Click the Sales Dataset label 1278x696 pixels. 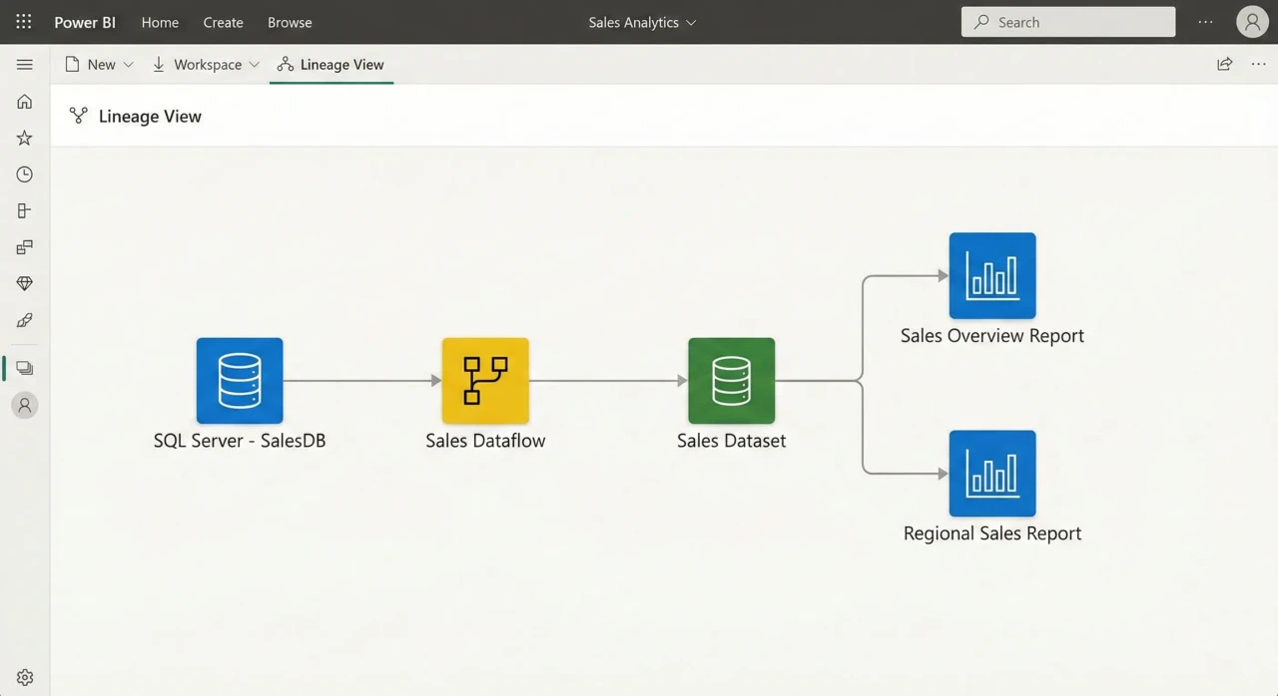point(731,441)
